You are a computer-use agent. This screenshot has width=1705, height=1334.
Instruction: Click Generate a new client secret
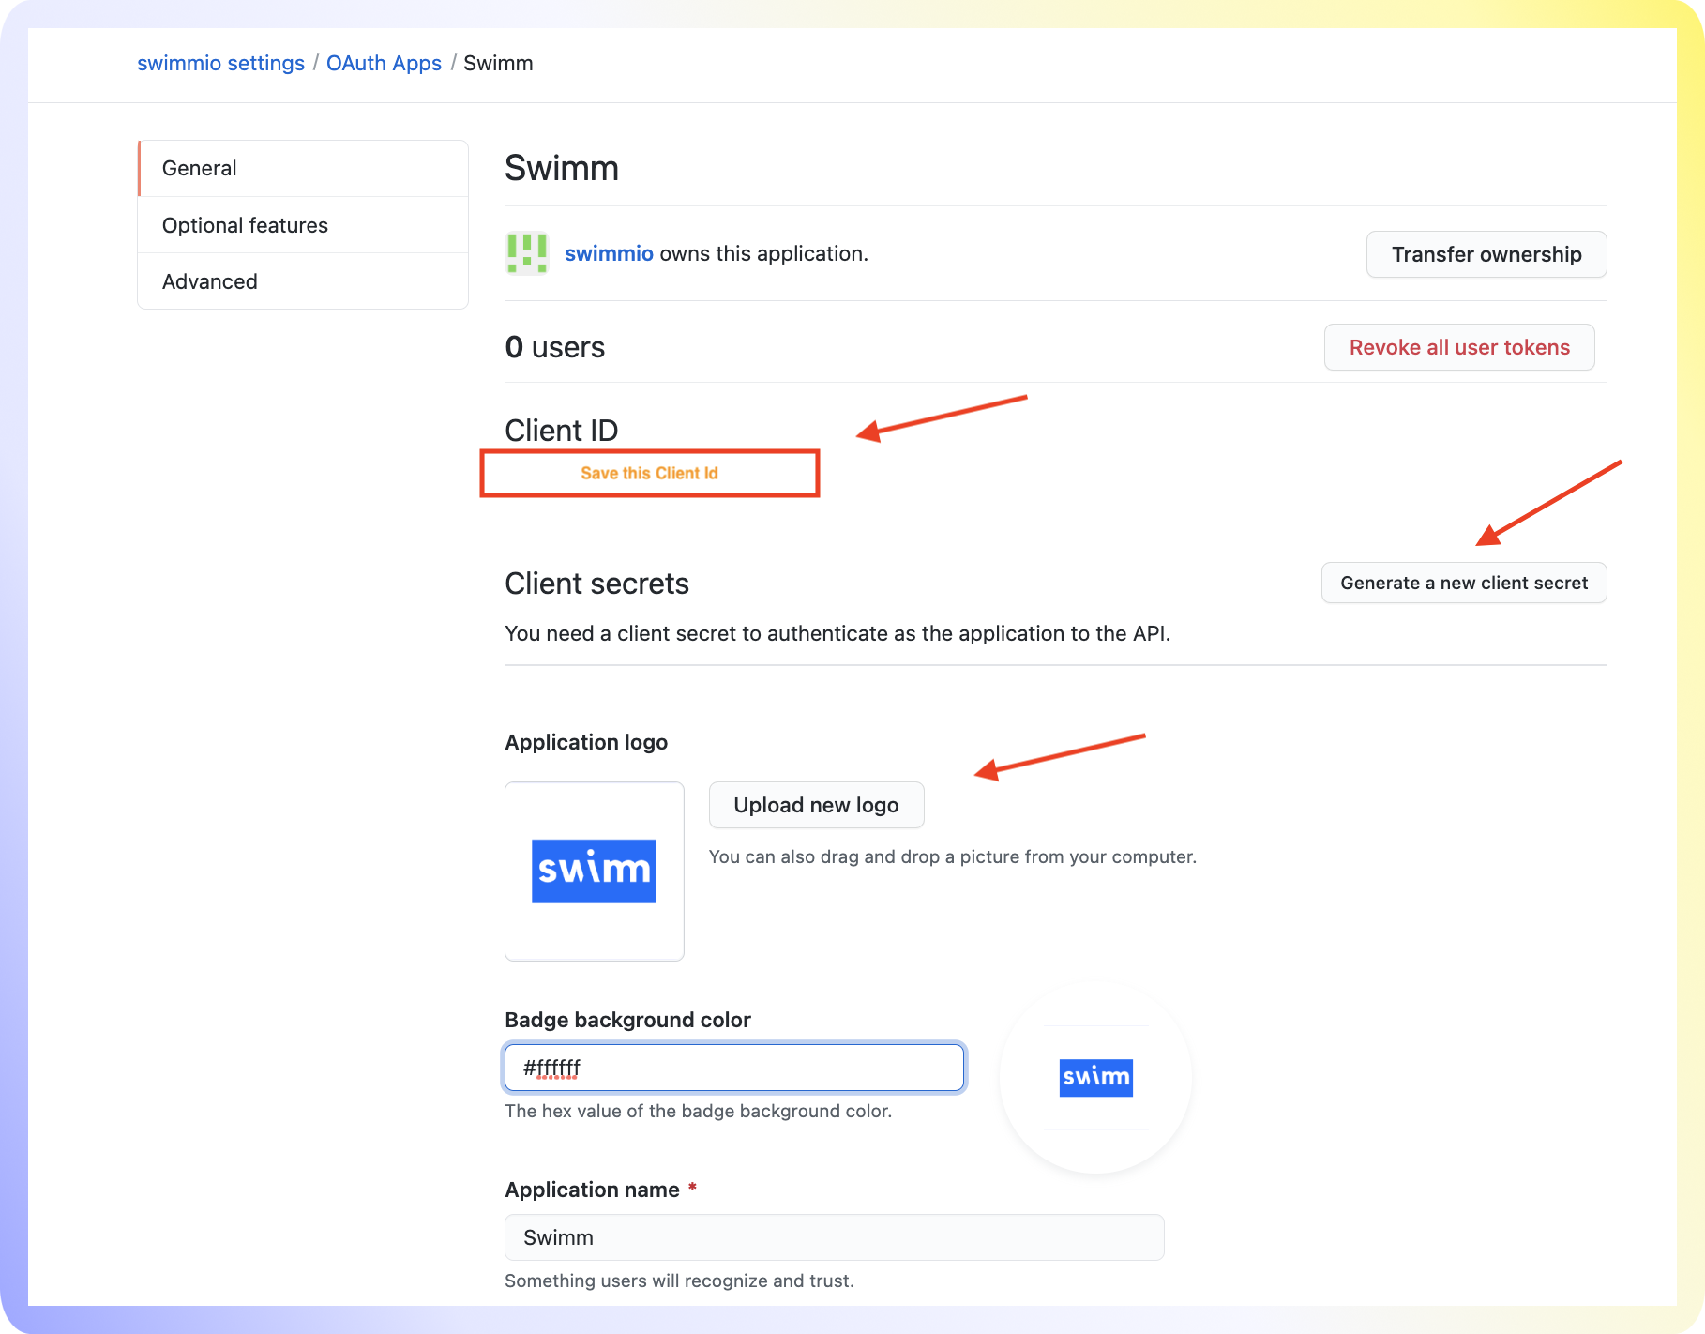tap(1464, 583)
